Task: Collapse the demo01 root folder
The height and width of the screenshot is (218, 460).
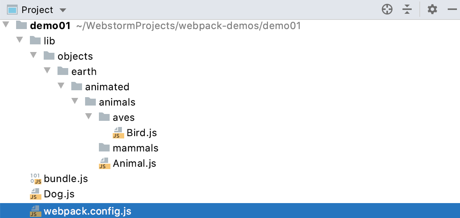Action: tap(6, 25)
